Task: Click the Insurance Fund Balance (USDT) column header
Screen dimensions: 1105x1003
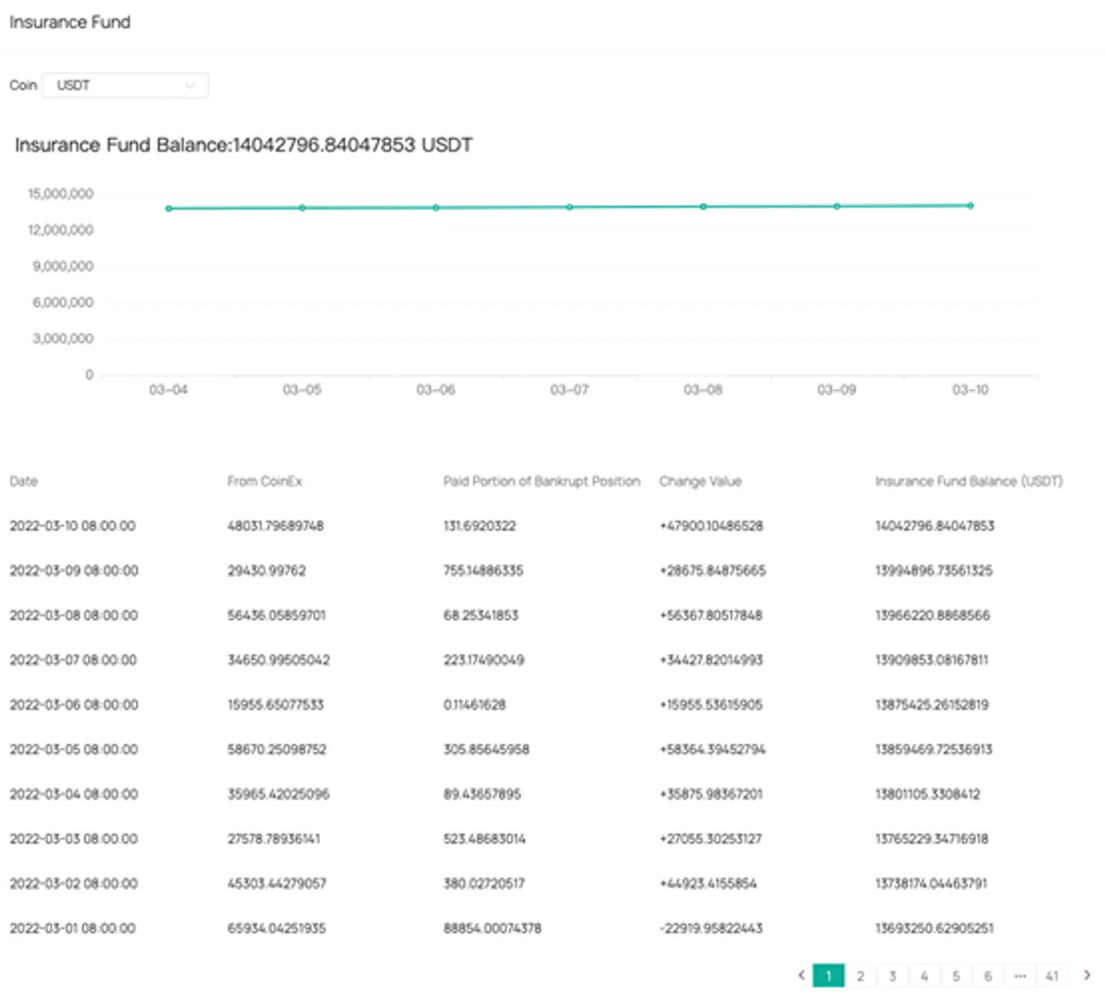Action: (969, 481)
